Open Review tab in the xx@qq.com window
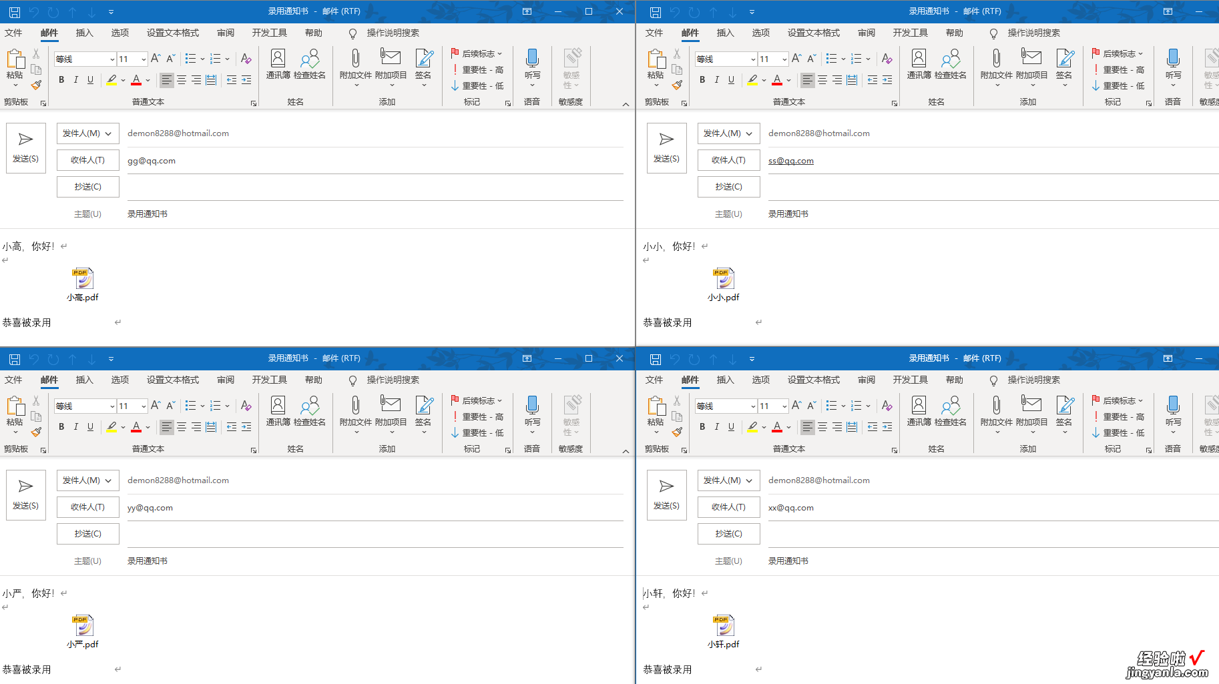 tap(867, 380)
